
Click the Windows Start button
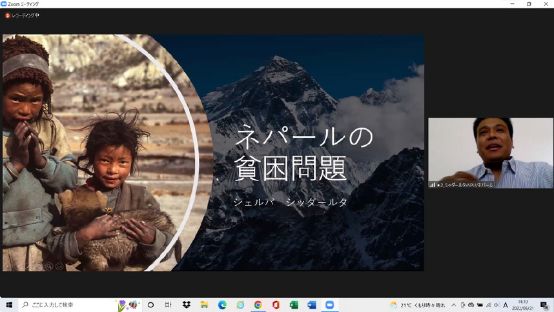click(x=9, y=305)
